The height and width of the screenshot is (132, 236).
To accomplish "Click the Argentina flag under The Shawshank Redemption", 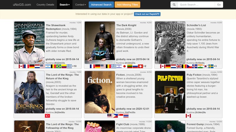I will tap(48, 66).
